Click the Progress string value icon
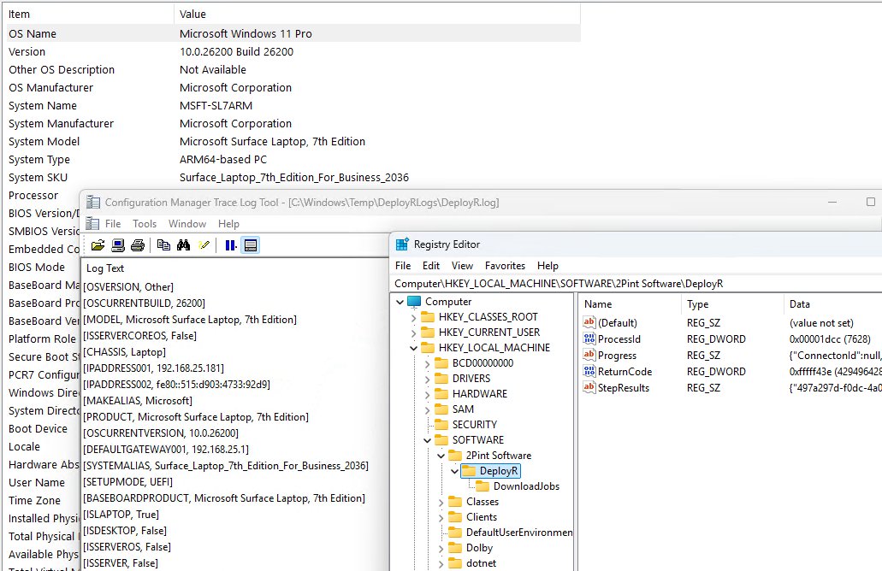 point(589,356)
